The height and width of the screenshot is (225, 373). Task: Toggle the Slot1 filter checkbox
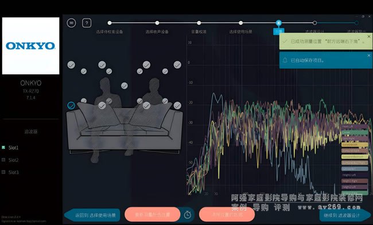tap(3, 147)
